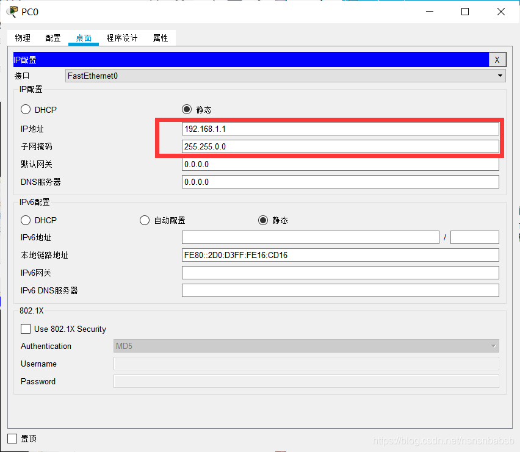Select the IPv4 静态 radio button
This screenshot has width=520, height=452.
[x=187, y=109]
